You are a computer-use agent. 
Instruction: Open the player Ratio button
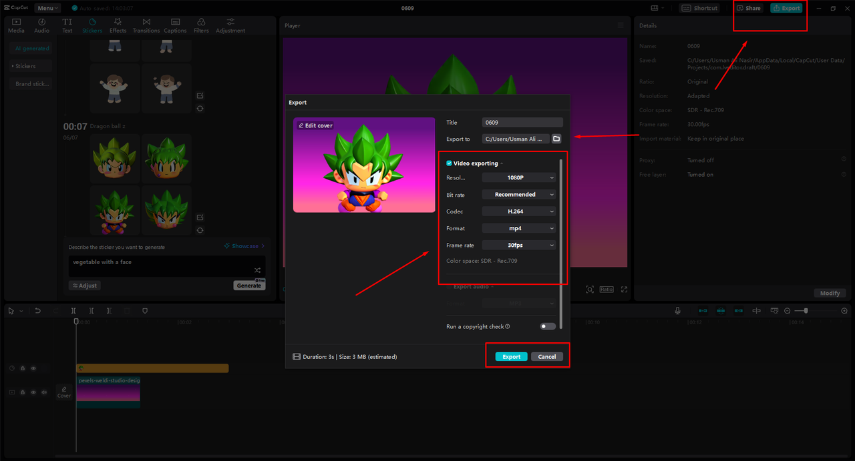pos(607,290)
